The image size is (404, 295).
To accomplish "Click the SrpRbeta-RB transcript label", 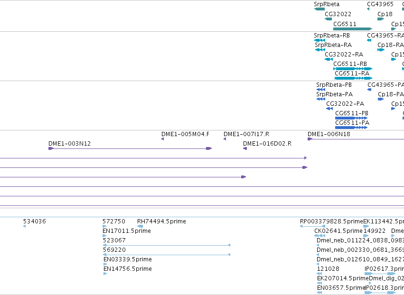I will point(332,35).
